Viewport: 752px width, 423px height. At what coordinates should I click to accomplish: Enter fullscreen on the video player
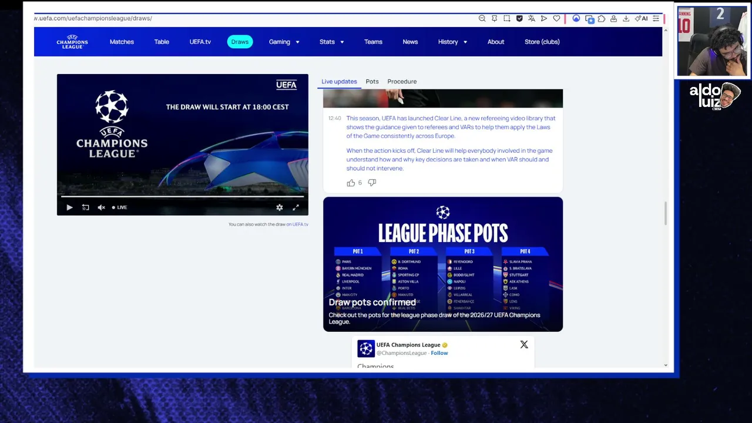(296, 207)
